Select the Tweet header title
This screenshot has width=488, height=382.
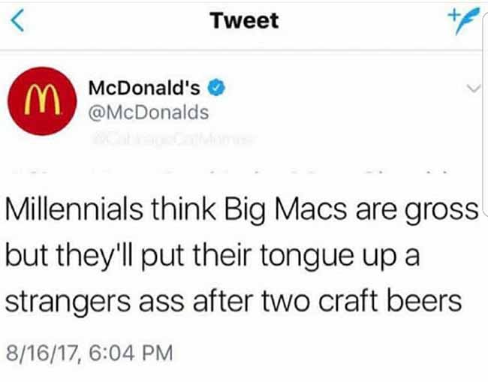click(x=244, y=20)
